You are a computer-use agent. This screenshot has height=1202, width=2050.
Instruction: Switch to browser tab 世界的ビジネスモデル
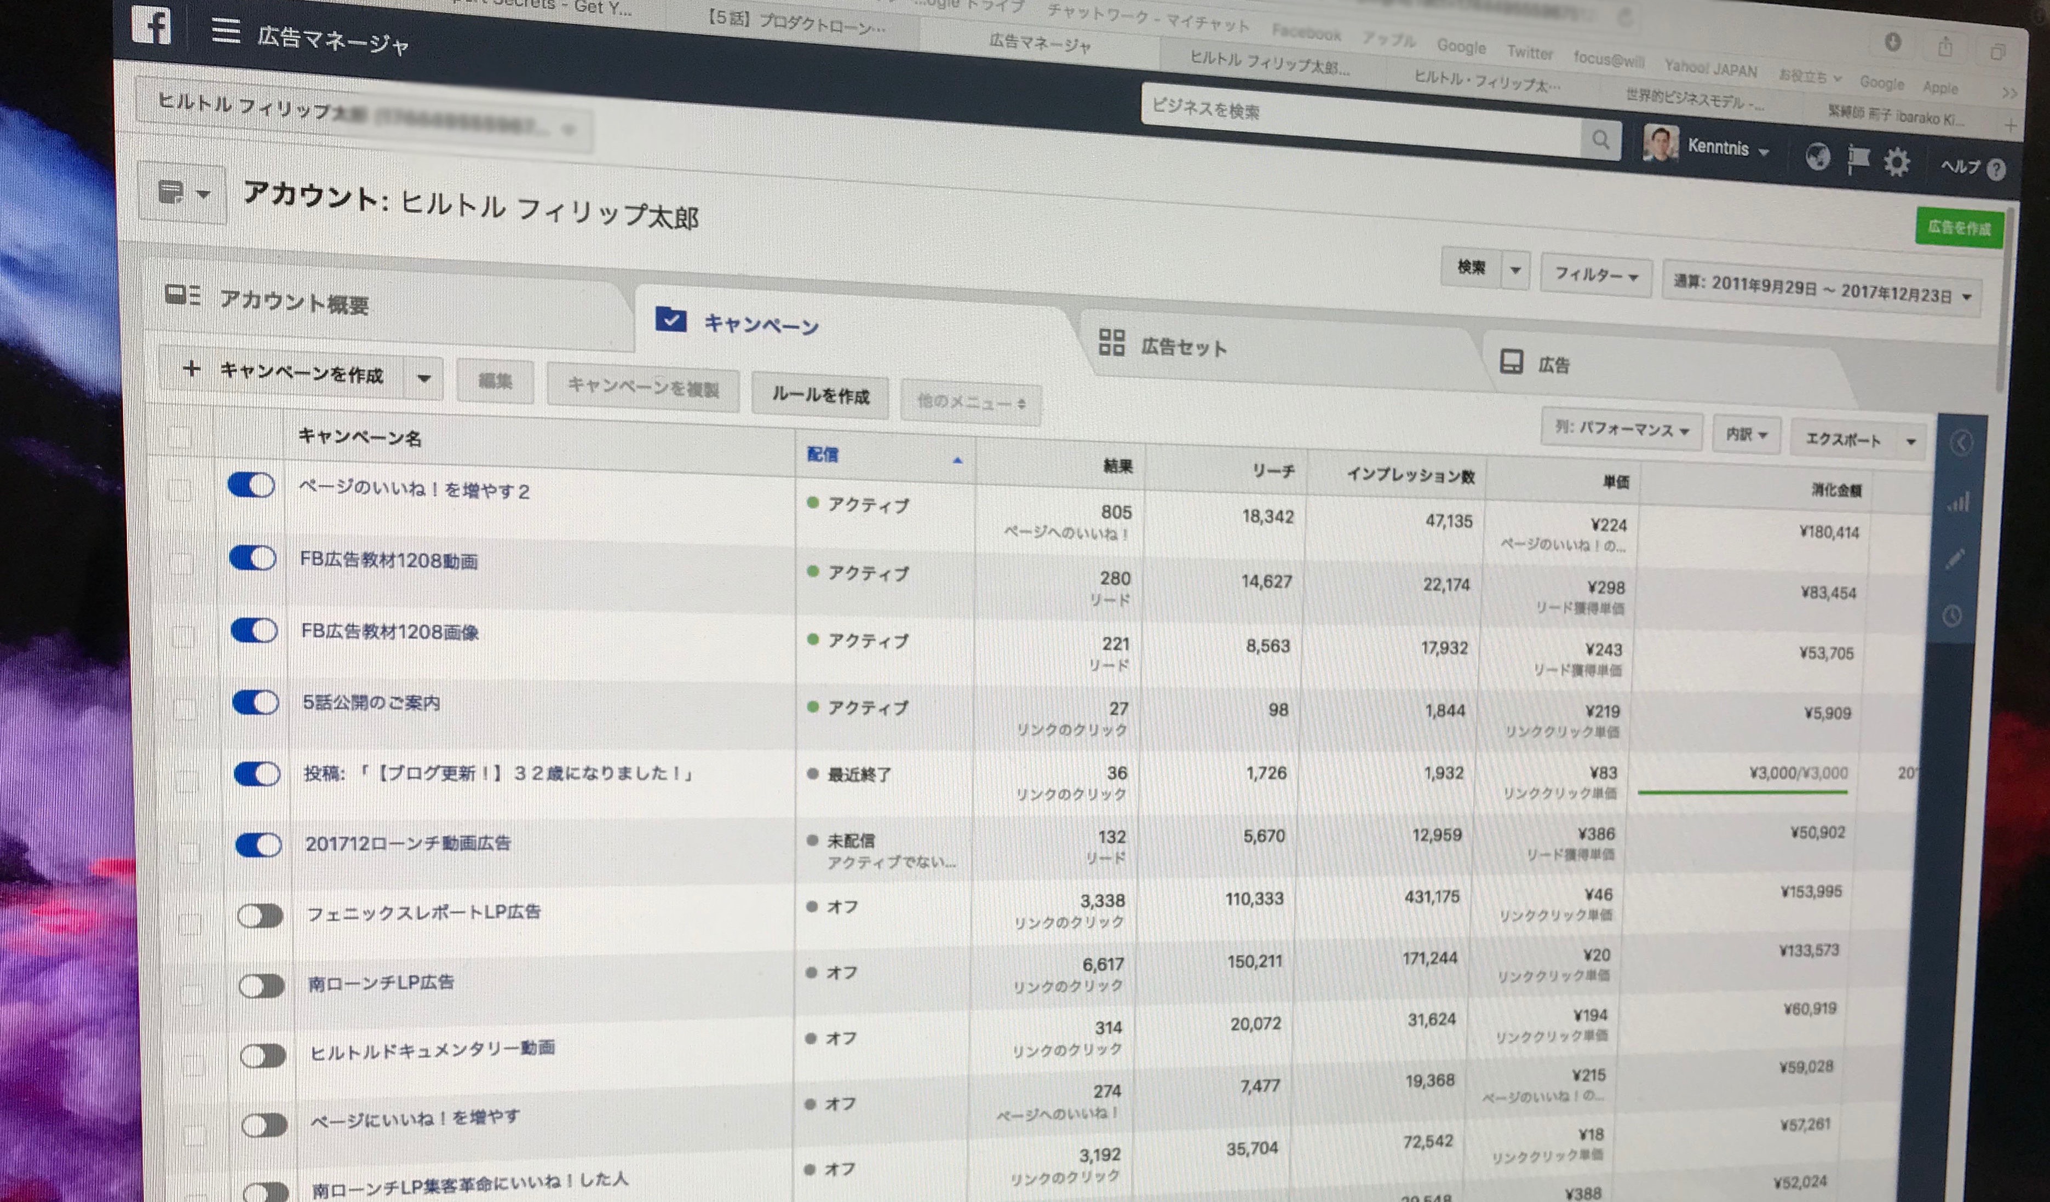tap(1696, 99)
